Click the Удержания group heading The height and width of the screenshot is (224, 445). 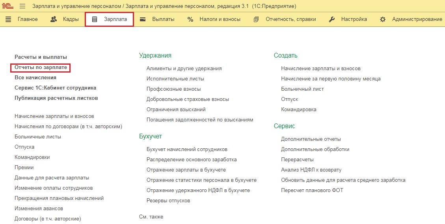[x=155, y=55]
